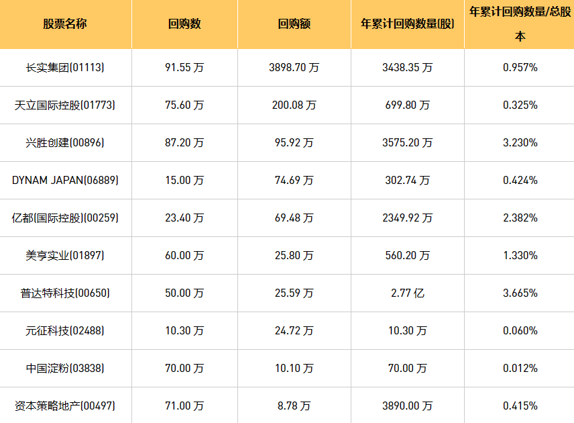Open stock 长实集团(01113)
The height and width of the screenshot is (423, 574).
(65, 67)
